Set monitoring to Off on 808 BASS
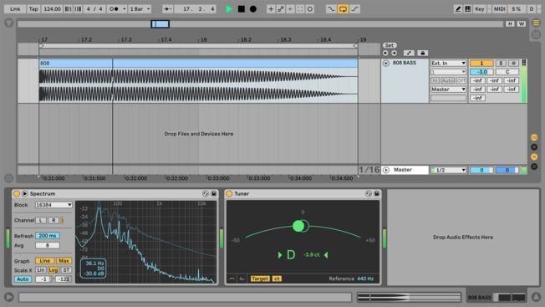The width and height of the screenshot is (545, 307). point(461,80)
